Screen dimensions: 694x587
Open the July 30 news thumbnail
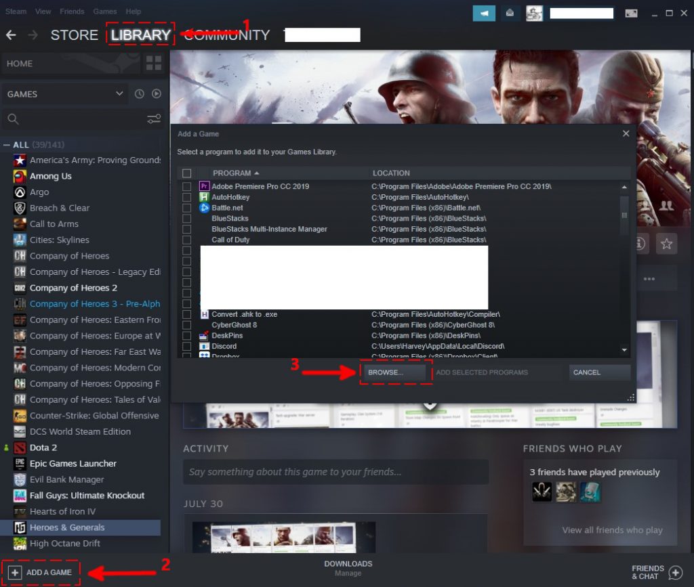(x=284, y=537)
